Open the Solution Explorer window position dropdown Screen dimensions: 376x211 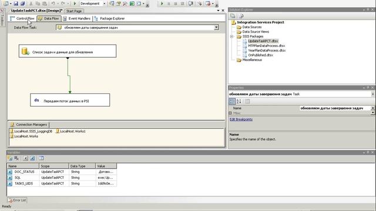[364, 9]
